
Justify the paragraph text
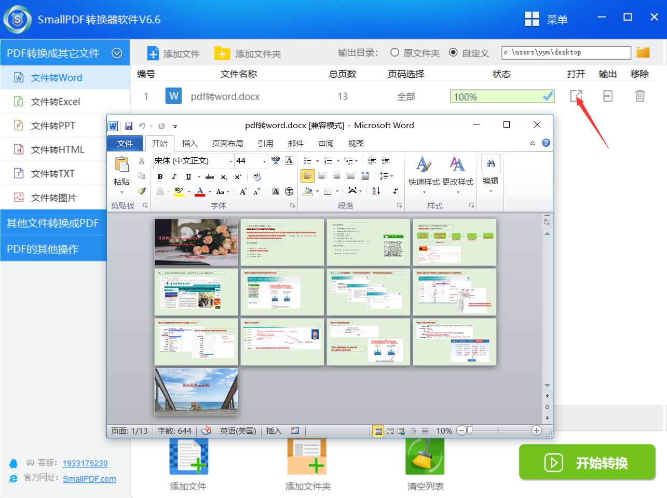coord(351,176)
